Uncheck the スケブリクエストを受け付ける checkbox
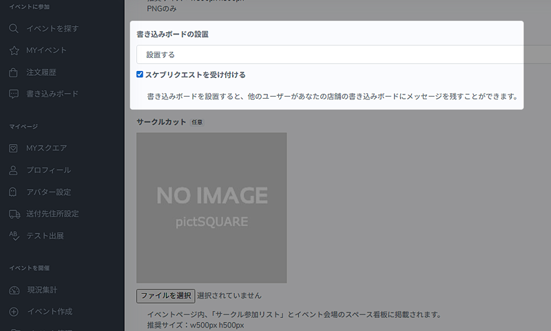551x331 pixels. (140, 74)
